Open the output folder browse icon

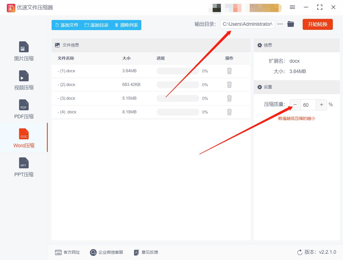(x=291, y=24)
